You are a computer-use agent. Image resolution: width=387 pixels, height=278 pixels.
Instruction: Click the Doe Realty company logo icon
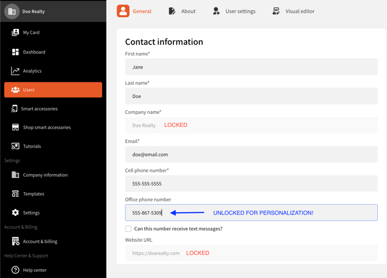pos(12,12)
